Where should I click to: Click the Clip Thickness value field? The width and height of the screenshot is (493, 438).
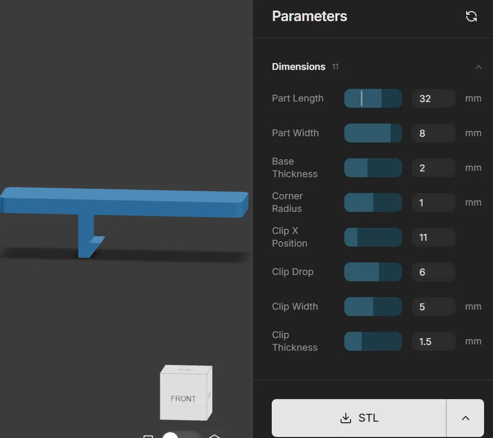coord(433,341)
